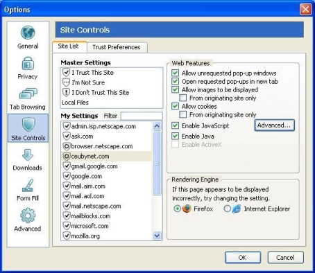This screenshot has height=273, width=315.
Task: Toggle the Enable Java checkbox
Action: pyautogui.click(x=176, y=136)
